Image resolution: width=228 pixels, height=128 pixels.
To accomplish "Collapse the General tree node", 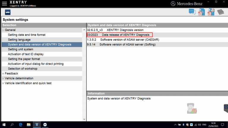I will (x=3, y=30).
